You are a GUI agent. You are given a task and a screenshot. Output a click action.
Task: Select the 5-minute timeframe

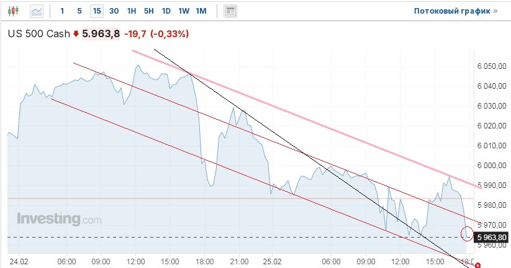(x=79, y=11)
